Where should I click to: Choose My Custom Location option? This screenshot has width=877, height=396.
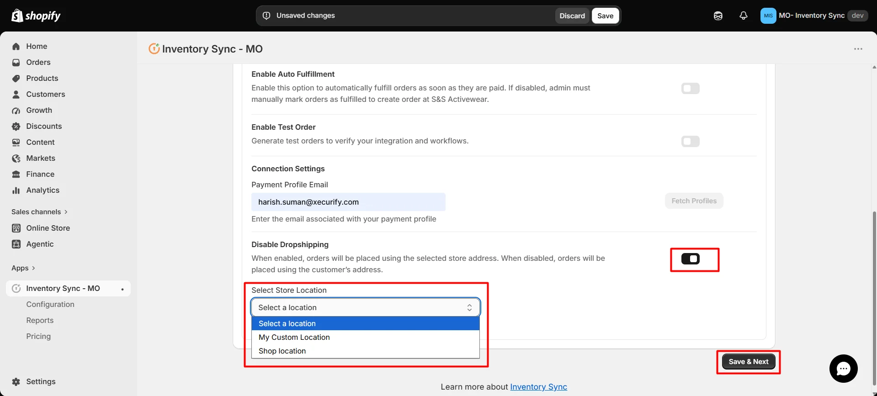point(365,337)
